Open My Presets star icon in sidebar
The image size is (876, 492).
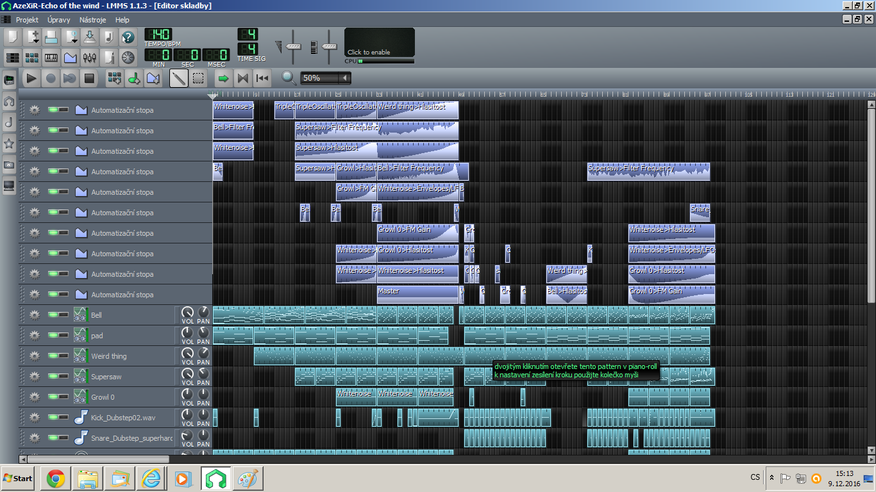pos(9,143)
